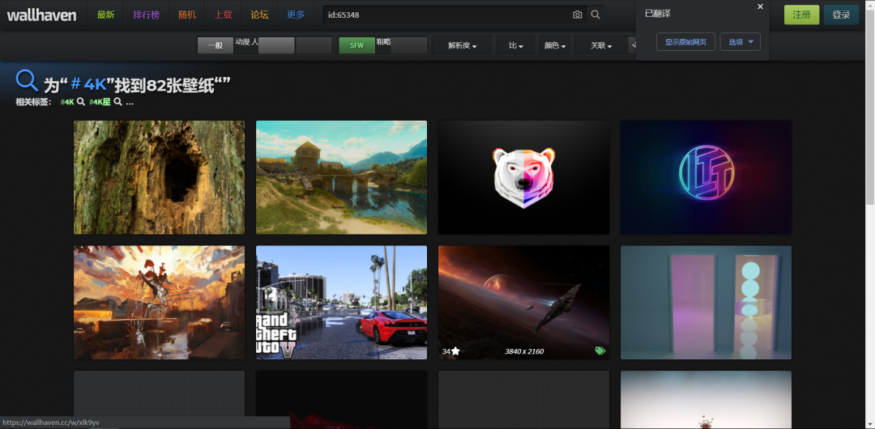This screenshot has height=429, width=875.
Task: Click the ... more related tags link
Action: click(x=130, y=102)
